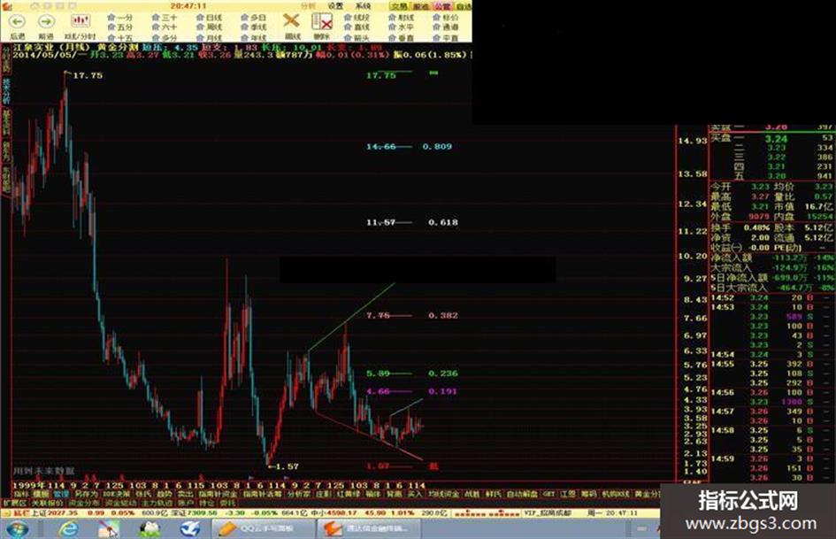
Task: Choose the 通道 channel drawing tool
Action: tap(446, 27)
